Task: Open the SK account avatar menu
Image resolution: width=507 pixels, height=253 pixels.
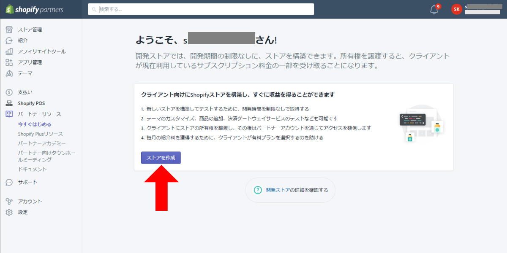Action: (x=456, y=9)
